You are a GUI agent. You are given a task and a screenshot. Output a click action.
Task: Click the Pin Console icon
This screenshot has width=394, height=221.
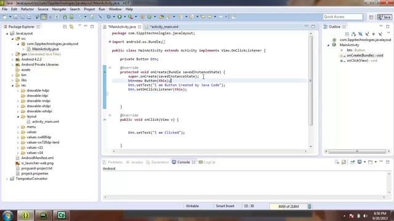(x=353, y=162)
